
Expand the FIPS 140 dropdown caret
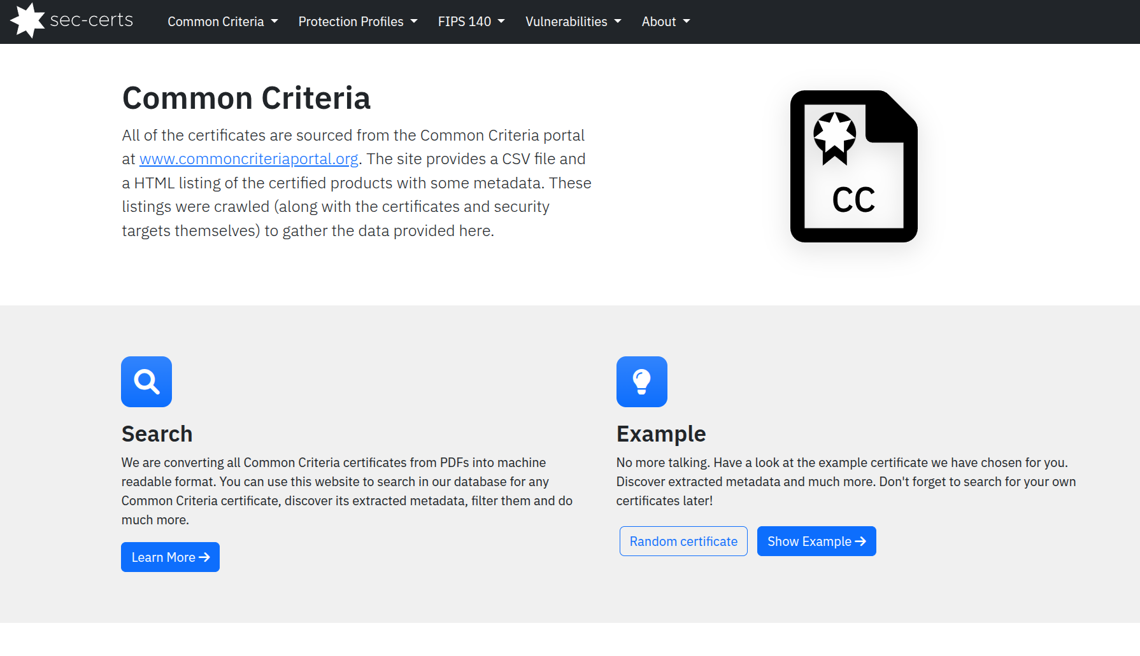coord(501,22)
